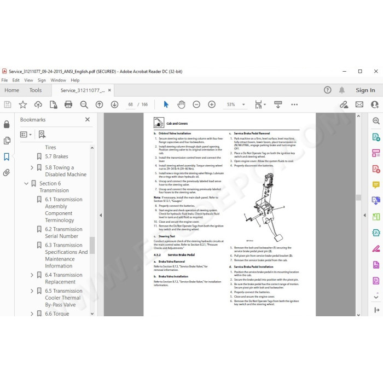Open the Find text magnifier
Screen dimensions: 383x383
tap(84, 105)
